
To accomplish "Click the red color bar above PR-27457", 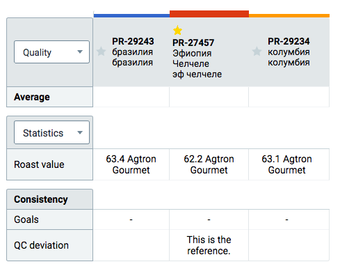I will tap(209, 14).
